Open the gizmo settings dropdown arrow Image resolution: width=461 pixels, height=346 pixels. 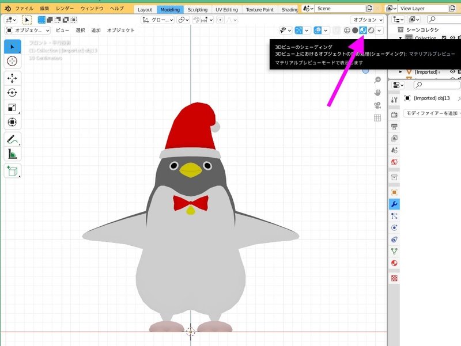pyautogui.click(x=307, y=31)
